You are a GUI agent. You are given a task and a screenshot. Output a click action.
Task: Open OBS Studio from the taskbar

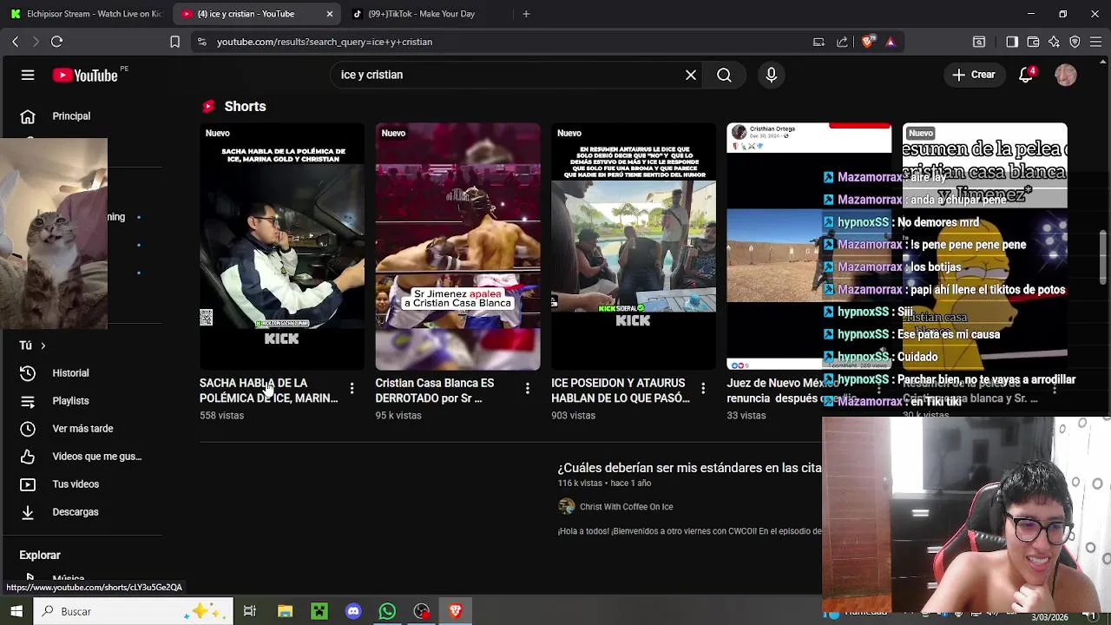tap(421, 611)
